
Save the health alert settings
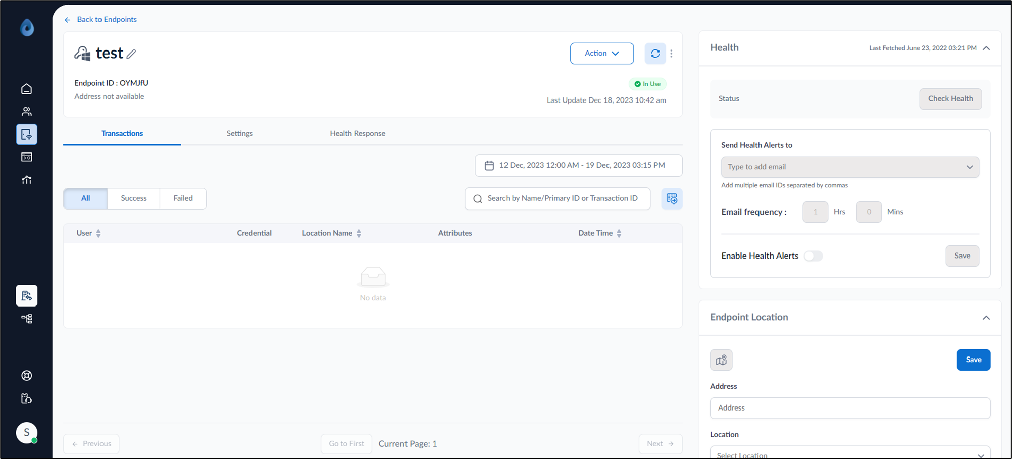point(962,256)
